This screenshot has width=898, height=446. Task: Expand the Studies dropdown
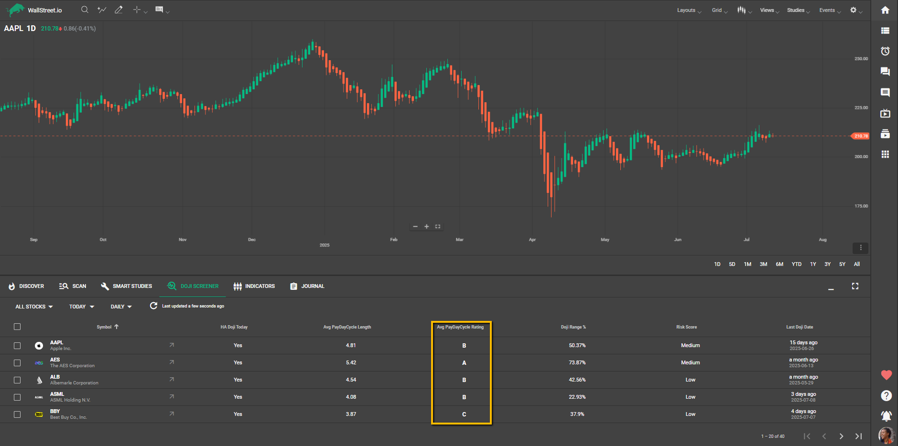point(798,10)
